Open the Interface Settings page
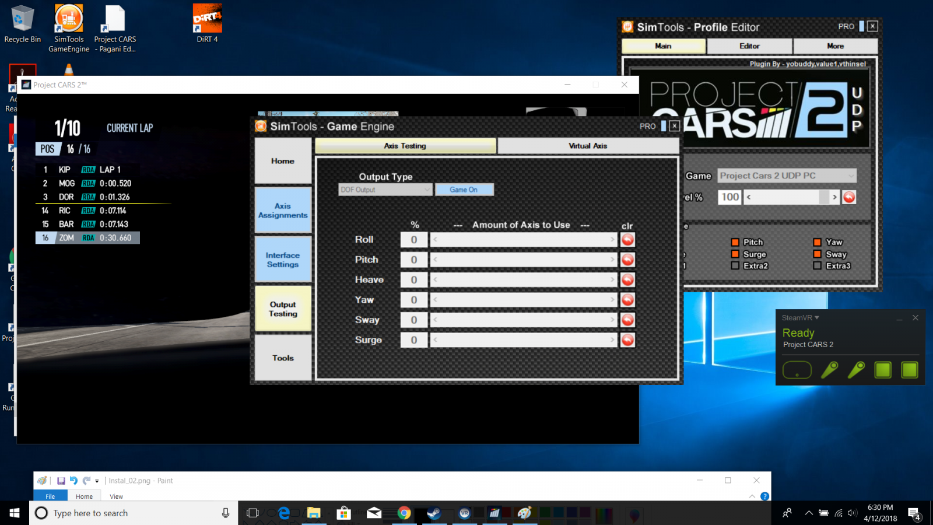 click(x=283, y=260)
